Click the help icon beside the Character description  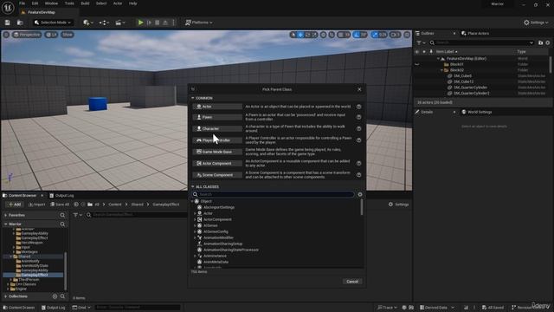tap(358, 129)
